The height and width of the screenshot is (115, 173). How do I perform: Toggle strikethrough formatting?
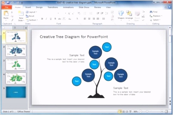[60, 19]
